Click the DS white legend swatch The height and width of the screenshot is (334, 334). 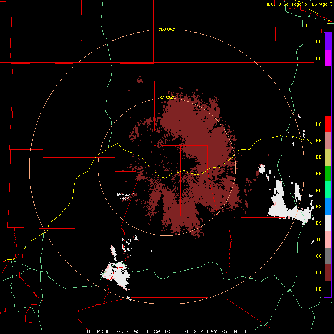[328, 223]
